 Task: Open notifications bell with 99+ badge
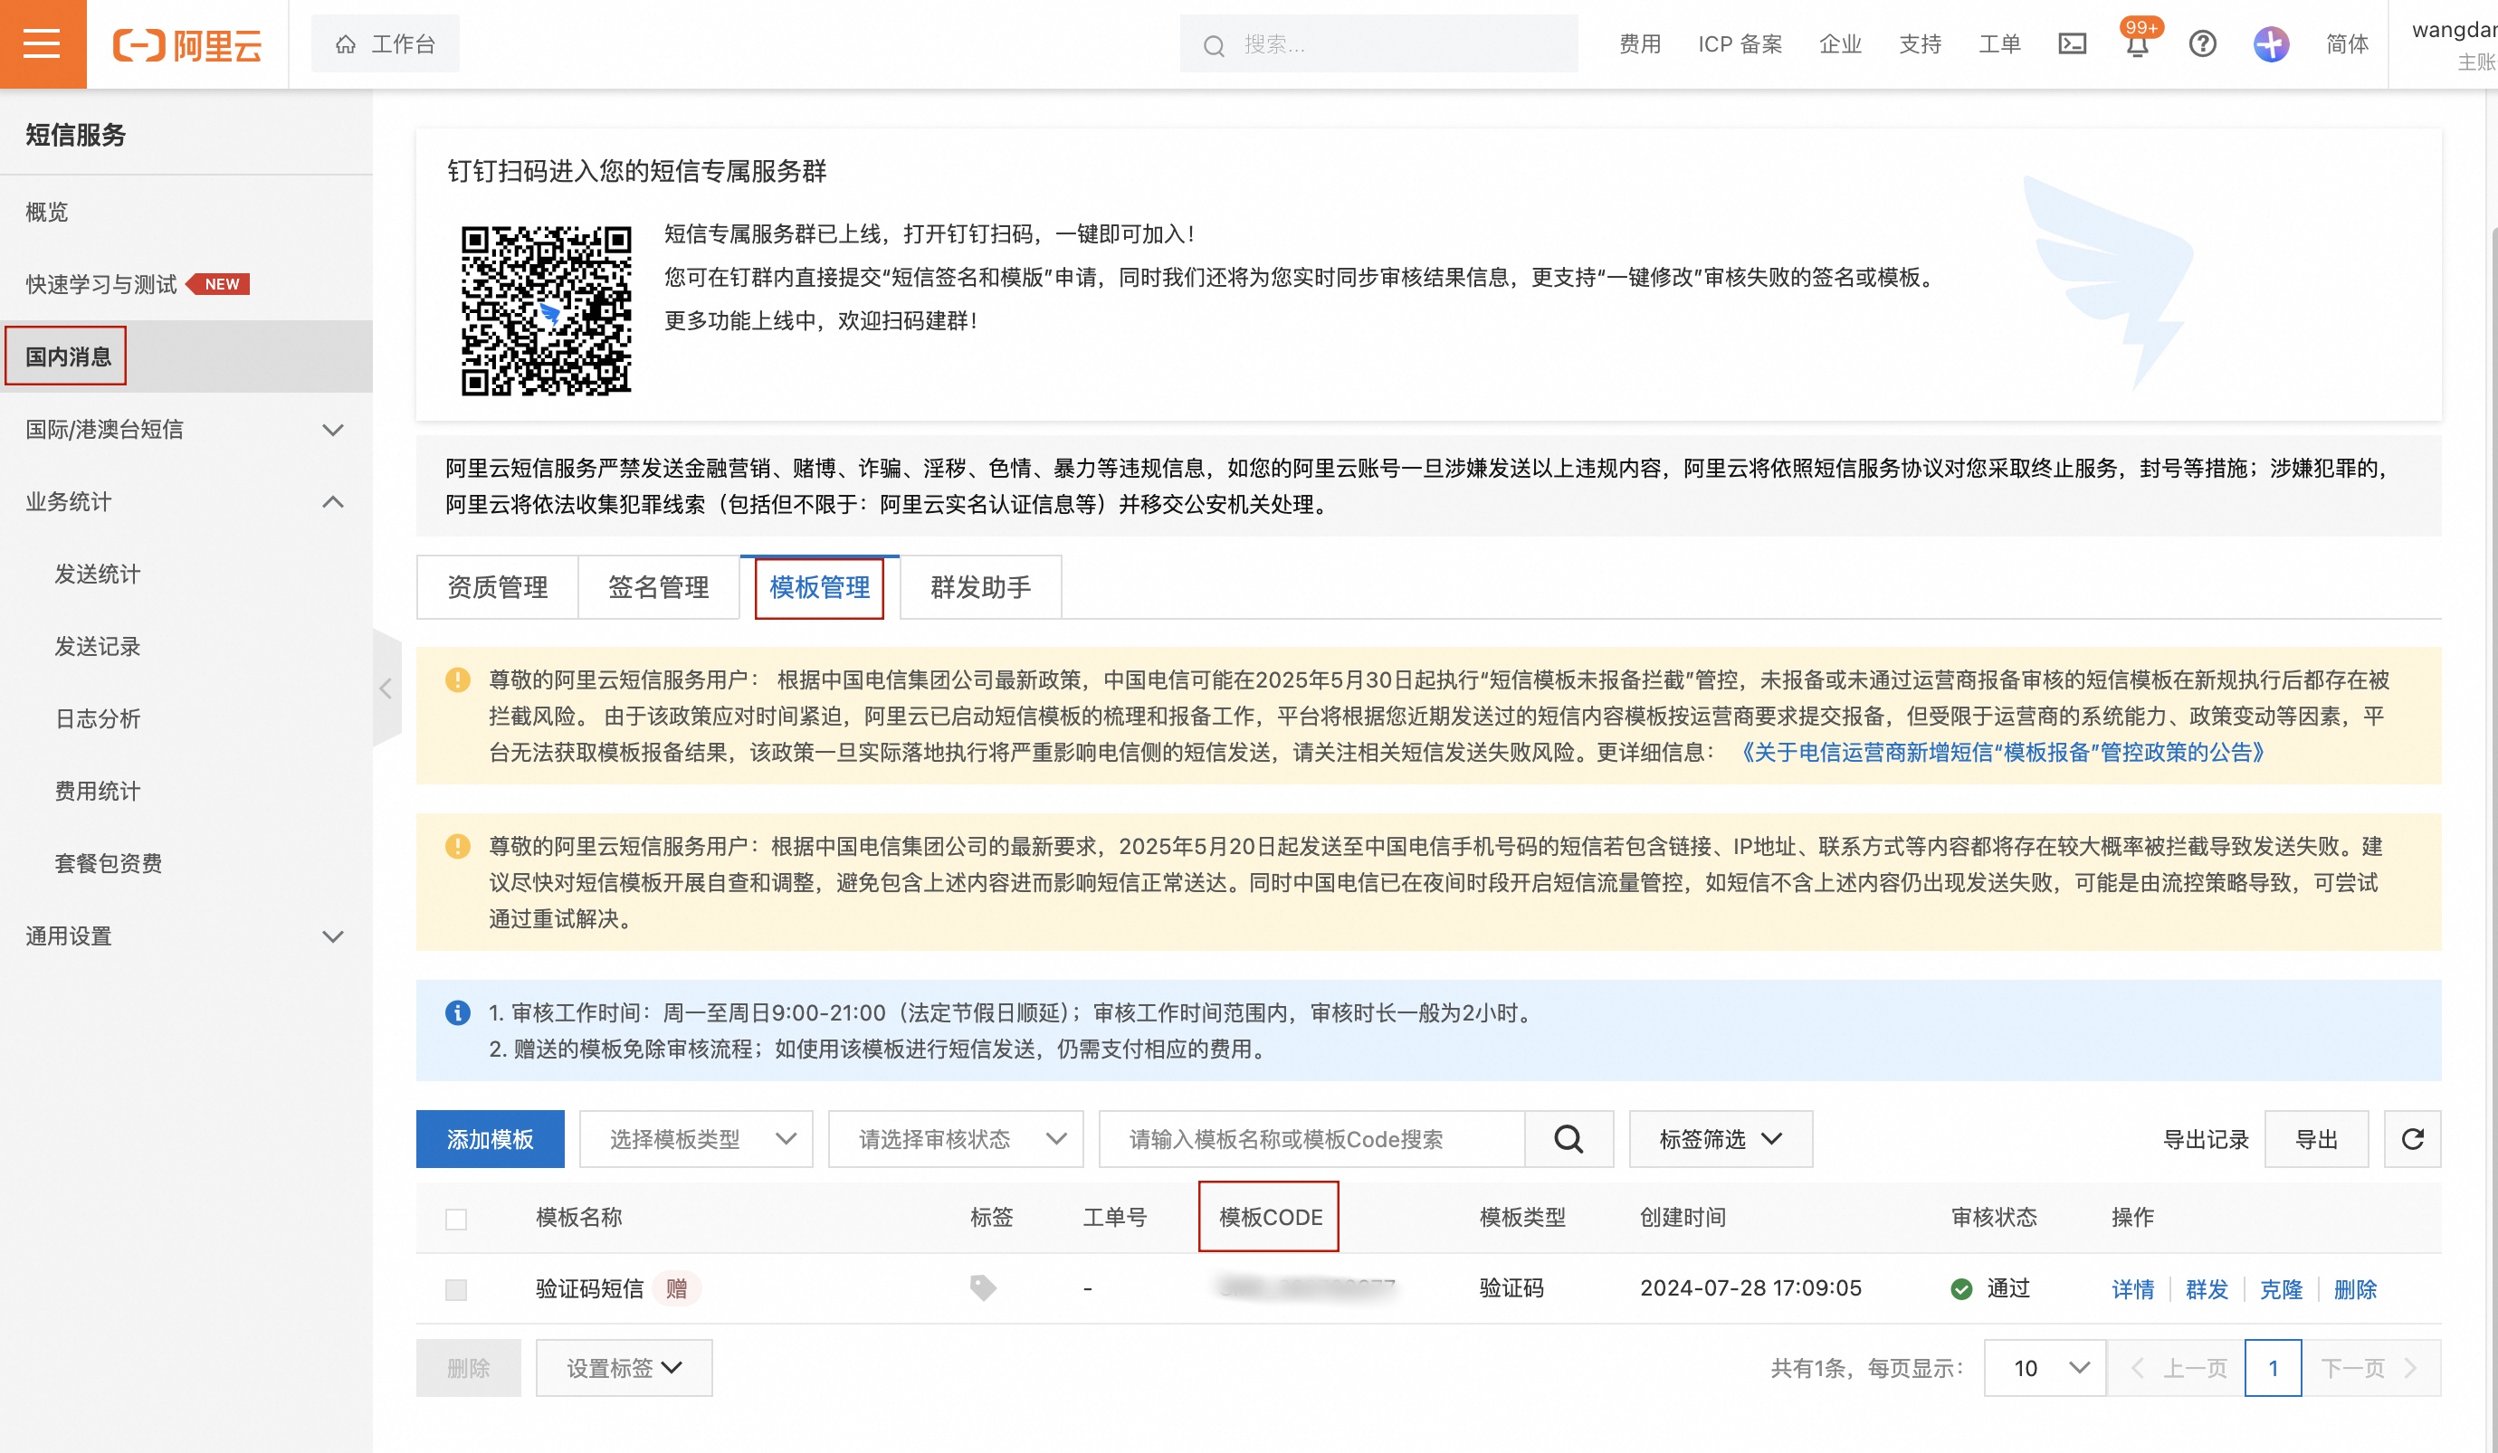coord(2137,43)
